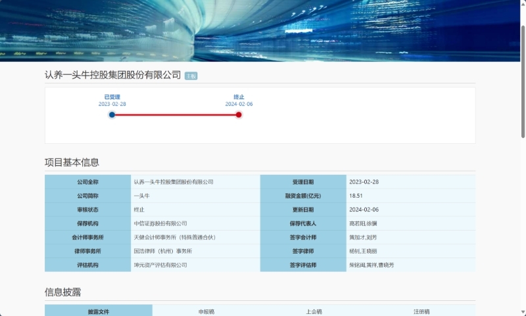The height and width of the screenshot is (316, 526).
Task: Click the vertical scrollbar thumb of the page
Action: pos(523,81)
